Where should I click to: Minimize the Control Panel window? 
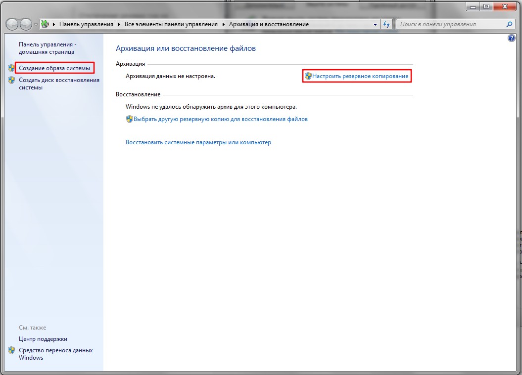tap(473, 6)
